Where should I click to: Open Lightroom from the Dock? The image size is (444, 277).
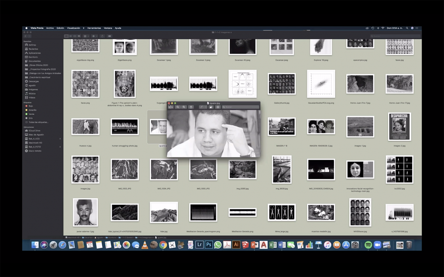[199, 245]
